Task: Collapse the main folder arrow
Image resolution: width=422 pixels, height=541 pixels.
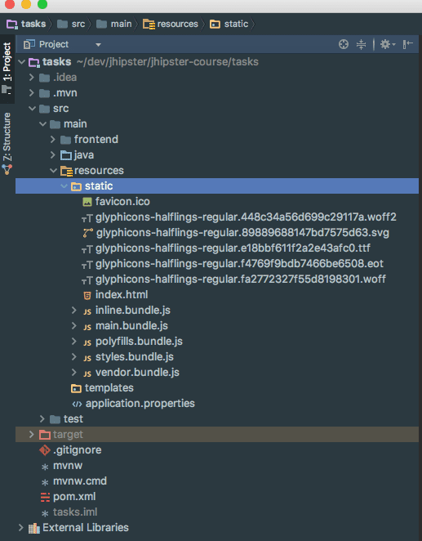Action: tap(42, 124)
